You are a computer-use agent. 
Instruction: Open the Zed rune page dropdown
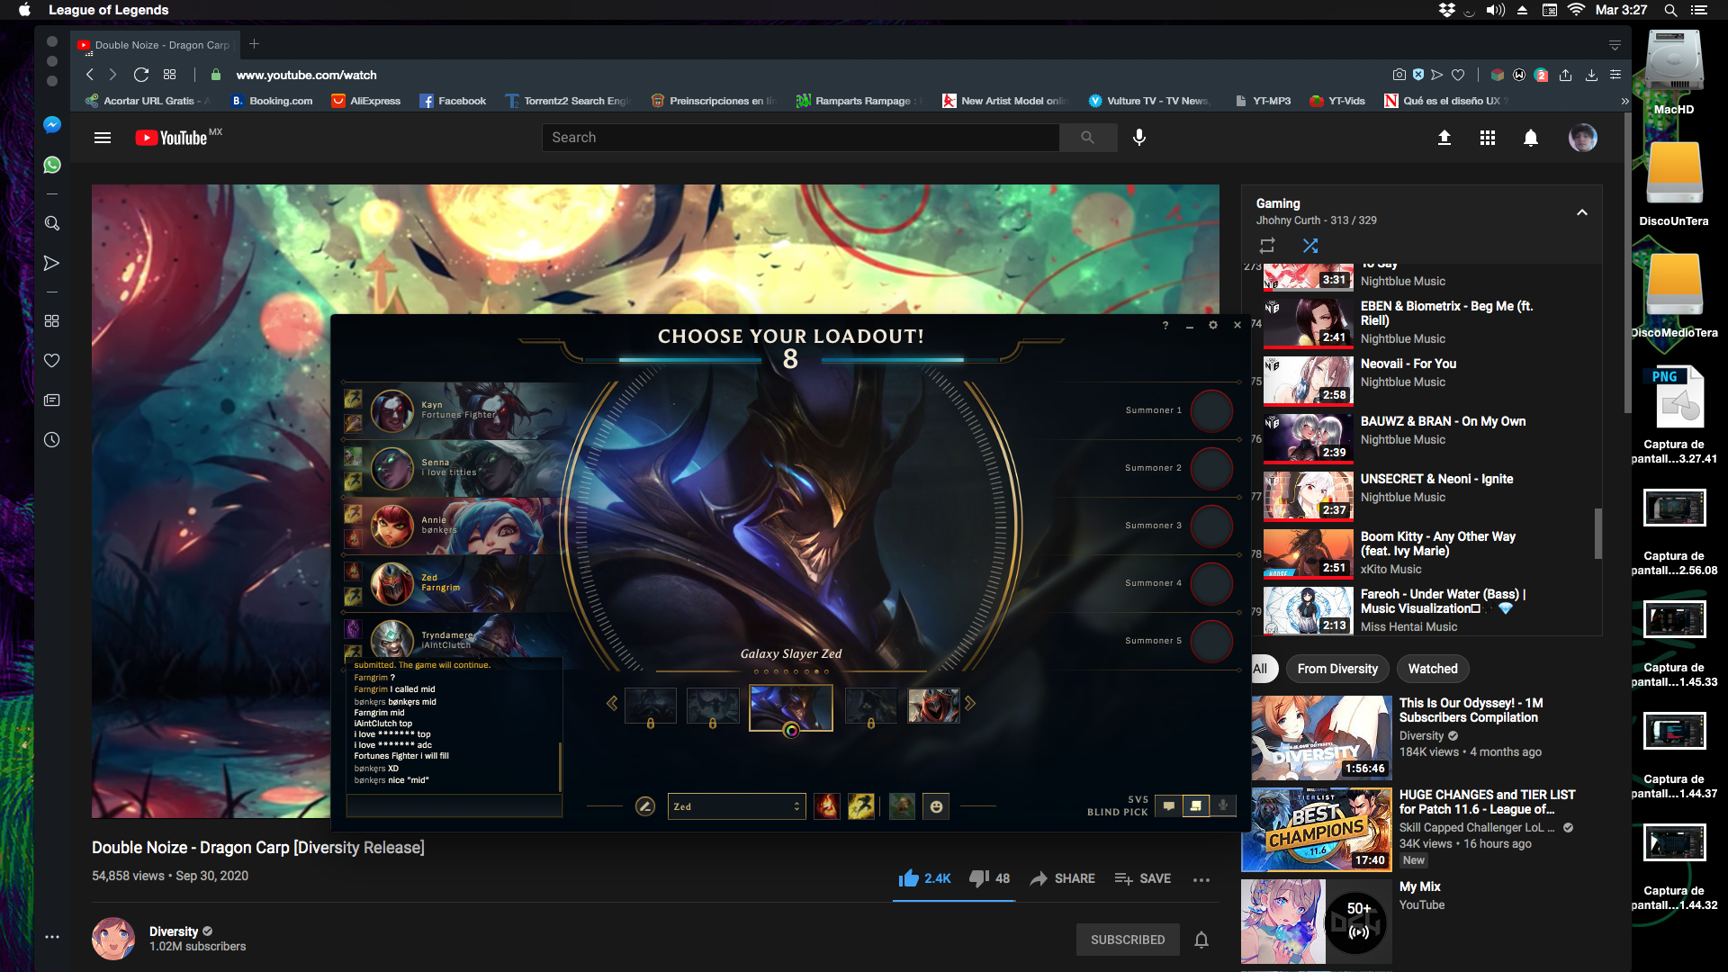[x=736, y=806]
